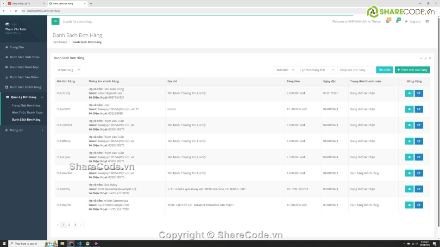Open the Windows Start menu
The width and height of the screenshot is (440, 247).
pos(4,244)
